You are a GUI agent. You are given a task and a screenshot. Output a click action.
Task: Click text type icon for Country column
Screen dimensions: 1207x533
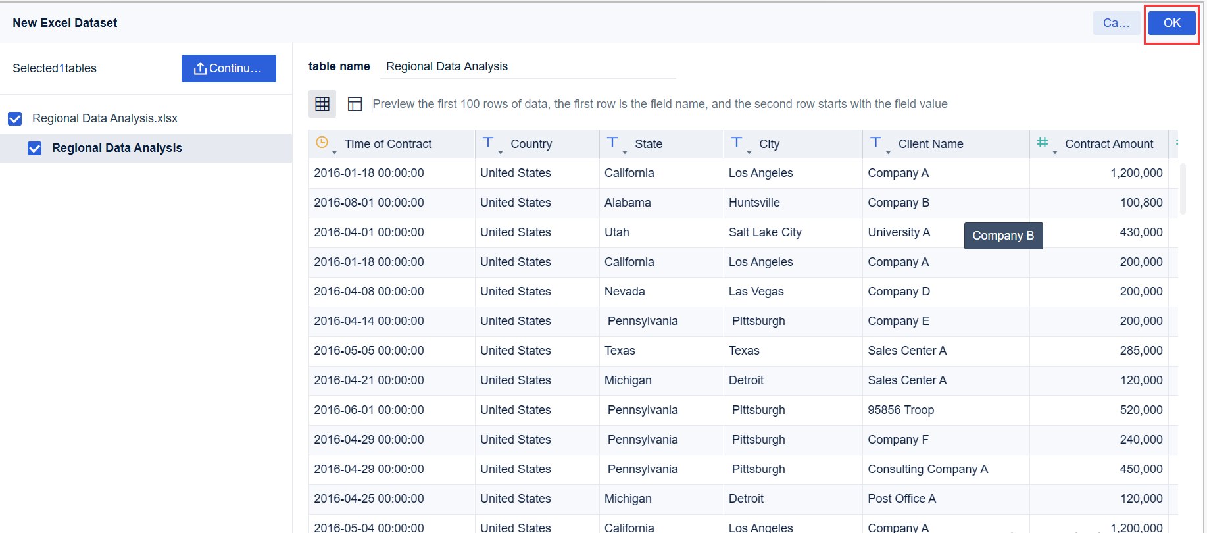(x=488, y=142)
